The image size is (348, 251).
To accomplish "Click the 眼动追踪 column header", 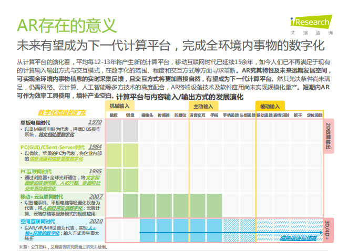I will pyautogui.click(x=264, y=116).
